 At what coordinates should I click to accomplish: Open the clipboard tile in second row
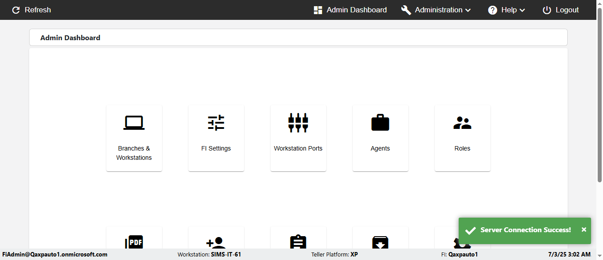point(298,237)
